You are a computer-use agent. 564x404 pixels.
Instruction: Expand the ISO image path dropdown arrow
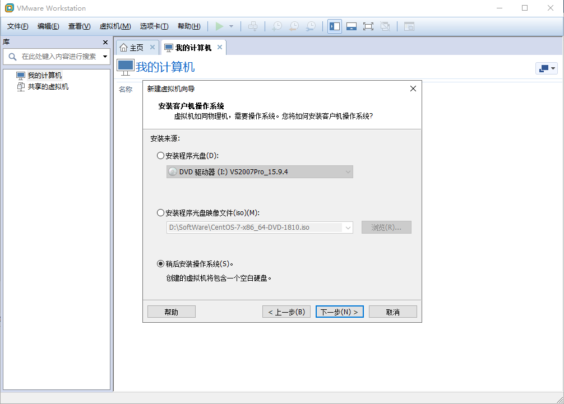(x=348, y=227)
